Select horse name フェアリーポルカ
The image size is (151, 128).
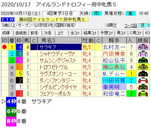(55, 93)
